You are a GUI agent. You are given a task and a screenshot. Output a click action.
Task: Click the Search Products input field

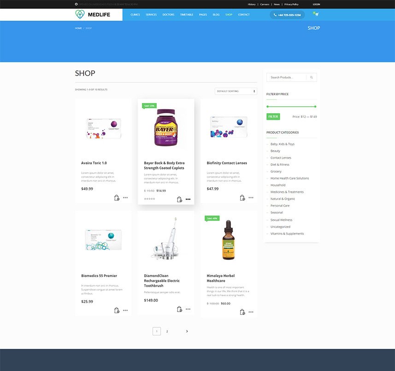(286, 77)
